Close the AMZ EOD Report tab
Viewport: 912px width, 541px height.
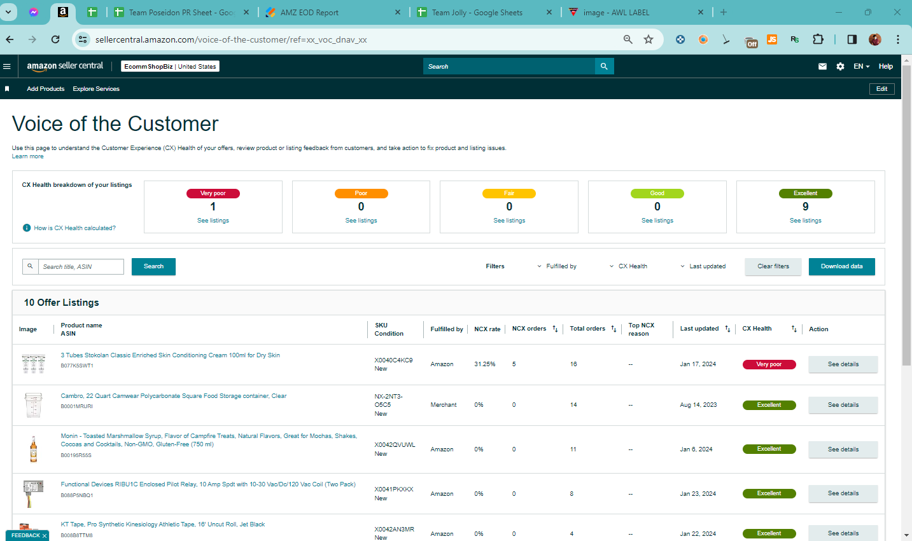click(x=398, y=12)
